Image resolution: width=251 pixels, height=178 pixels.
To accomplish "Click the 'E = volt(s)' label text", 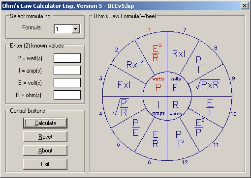I will (x=30, y=83).
